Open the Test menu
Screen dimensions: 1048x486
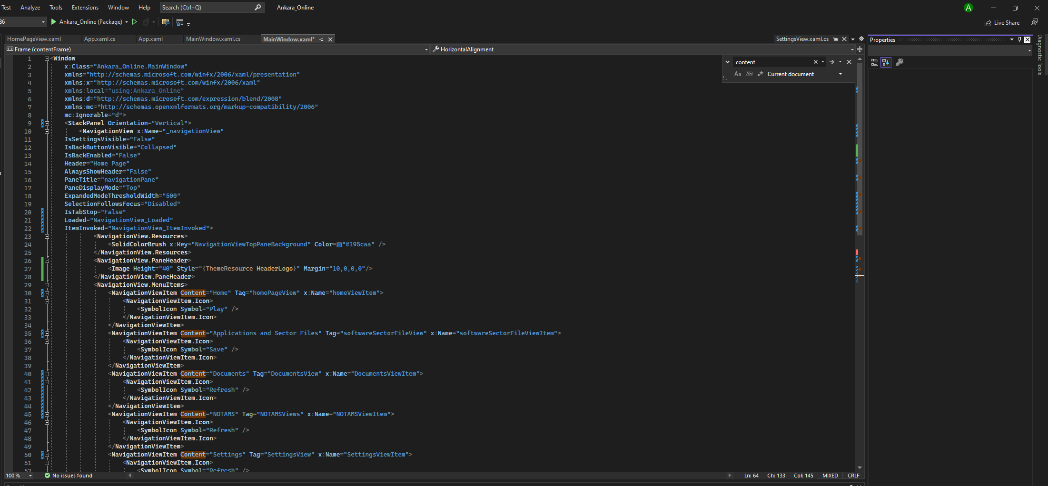tap(6, 8)
